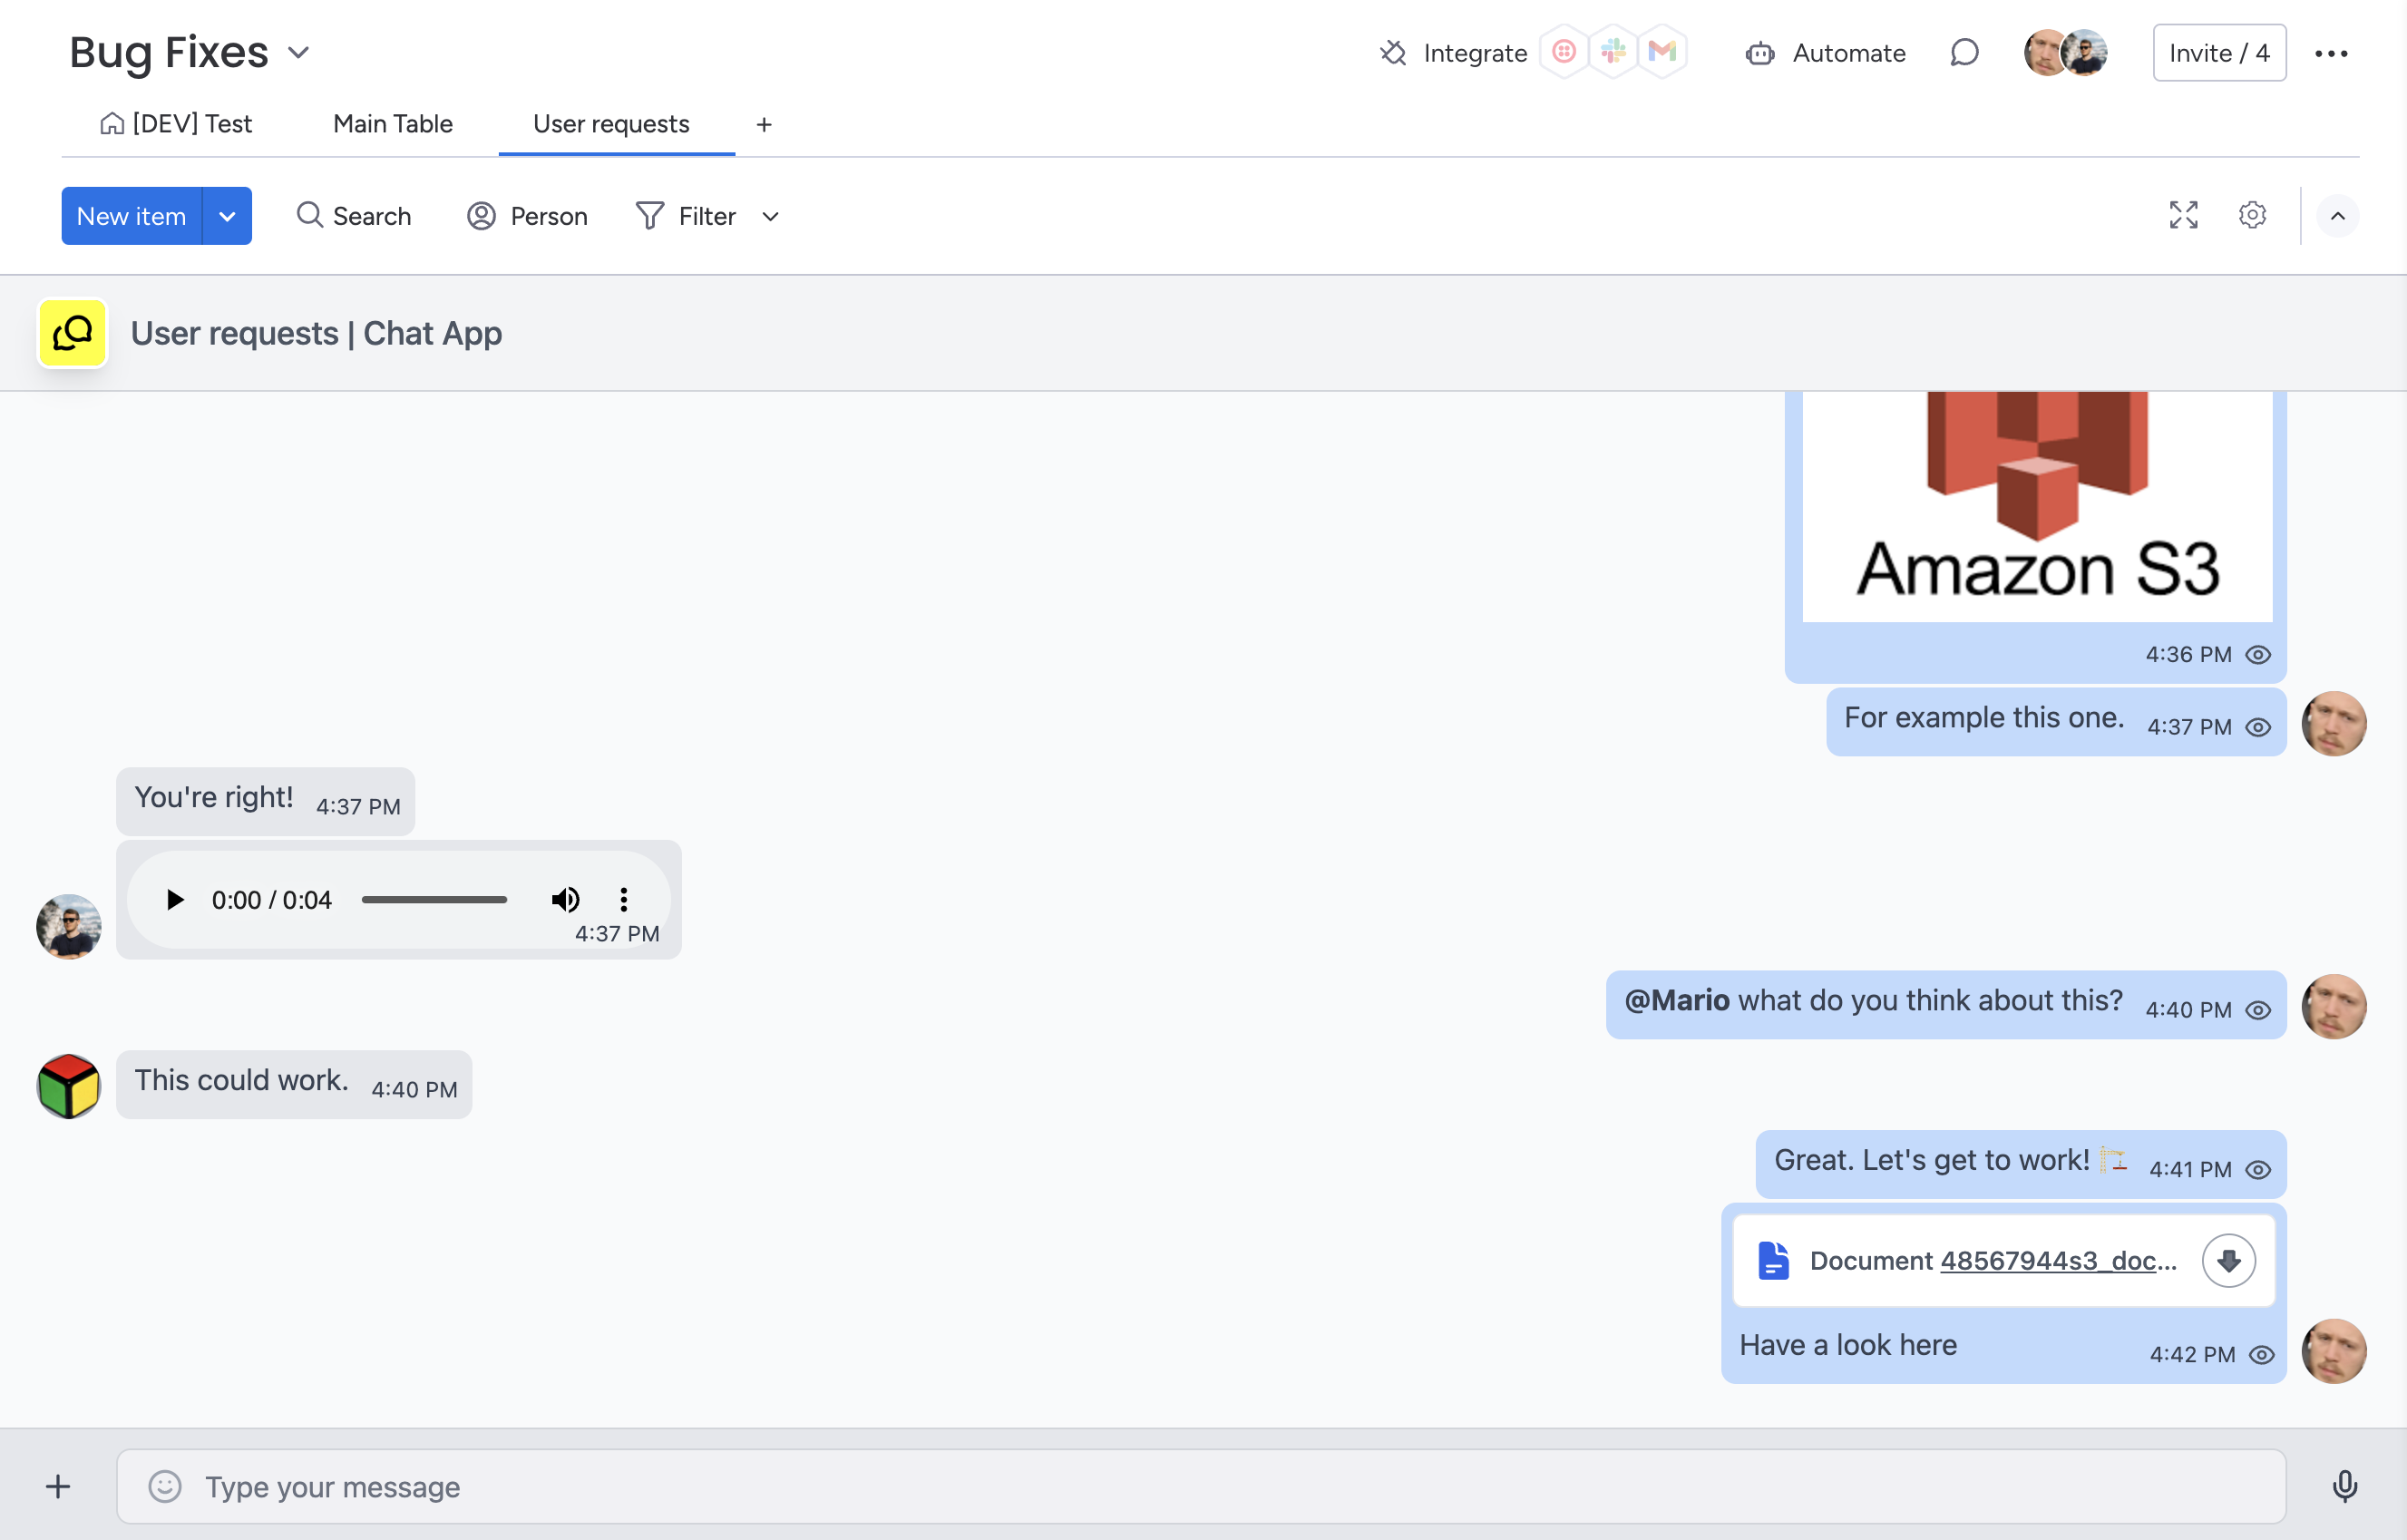This screenshot has width=2407, height=1540.
Task: Click the blue document file icon
Action: pos(1773,1261)
